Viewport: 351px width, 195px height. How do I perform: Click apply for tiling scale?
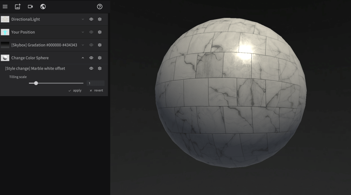point(75,91)
